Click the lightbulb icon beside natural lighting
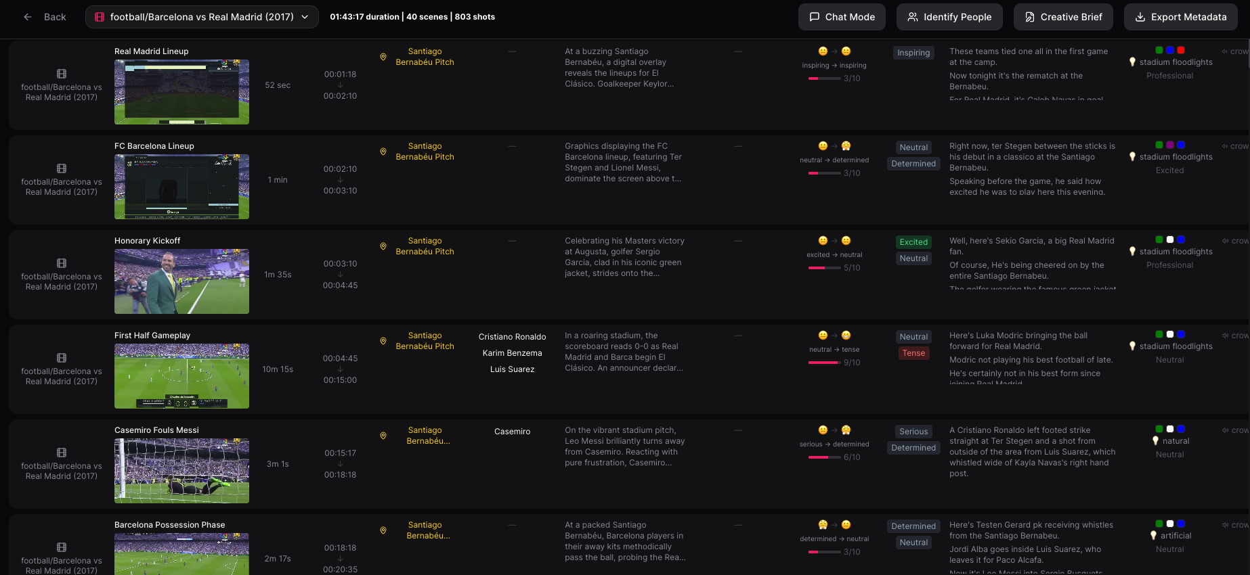1250x575 pixels. tap(1156, 441)
